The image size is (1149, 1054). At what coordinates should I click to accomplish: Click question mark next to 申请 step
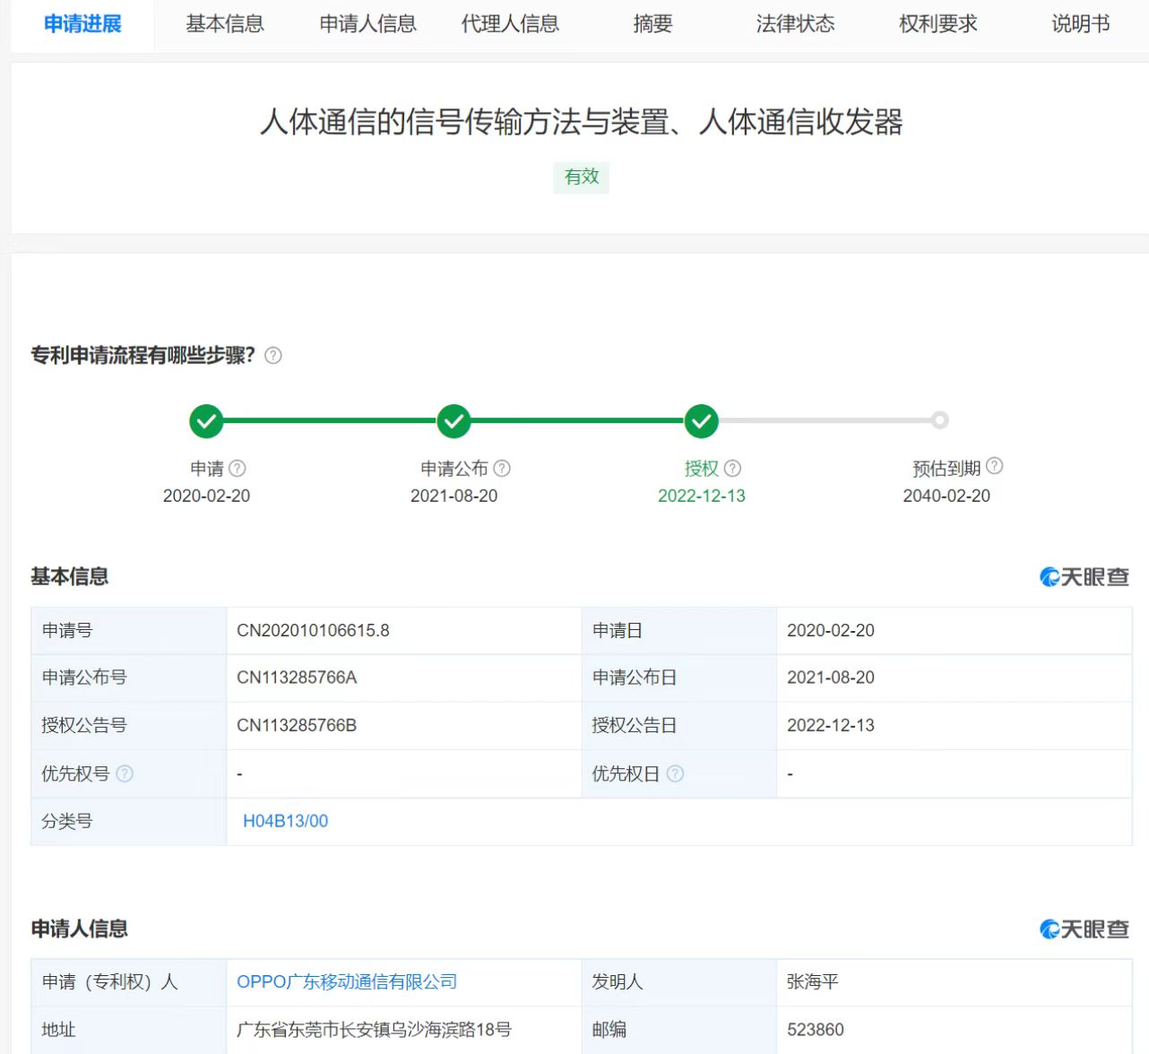coord(238,468)
